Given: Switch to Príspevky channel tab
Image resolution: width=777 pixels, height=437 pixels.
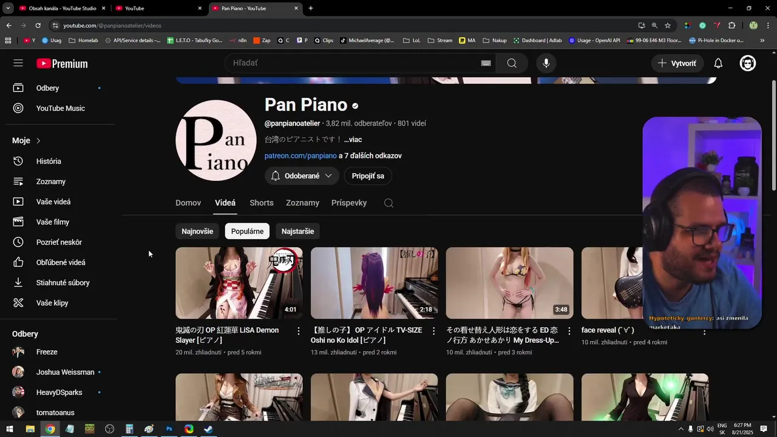Looking at the screenshot, I should [349, 203].
